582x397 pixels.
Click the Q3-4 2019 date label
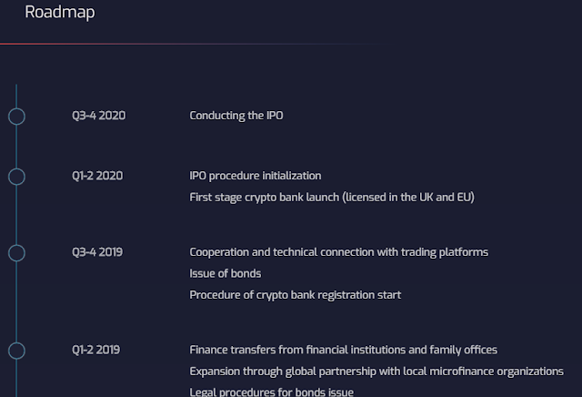pyautogui.click(x=98, y=252)
